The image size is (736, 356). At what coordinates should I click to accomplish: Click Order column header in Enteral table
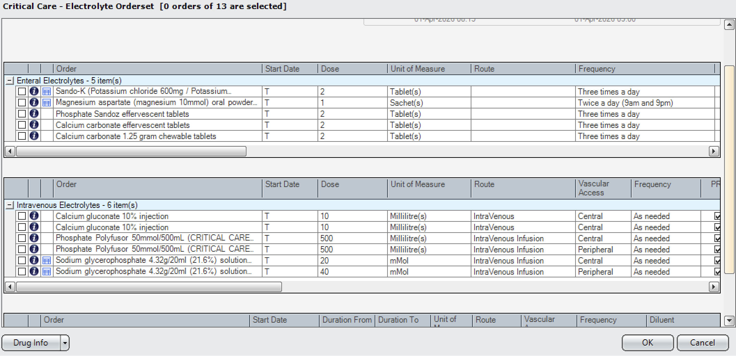click(x=157, y=69)
